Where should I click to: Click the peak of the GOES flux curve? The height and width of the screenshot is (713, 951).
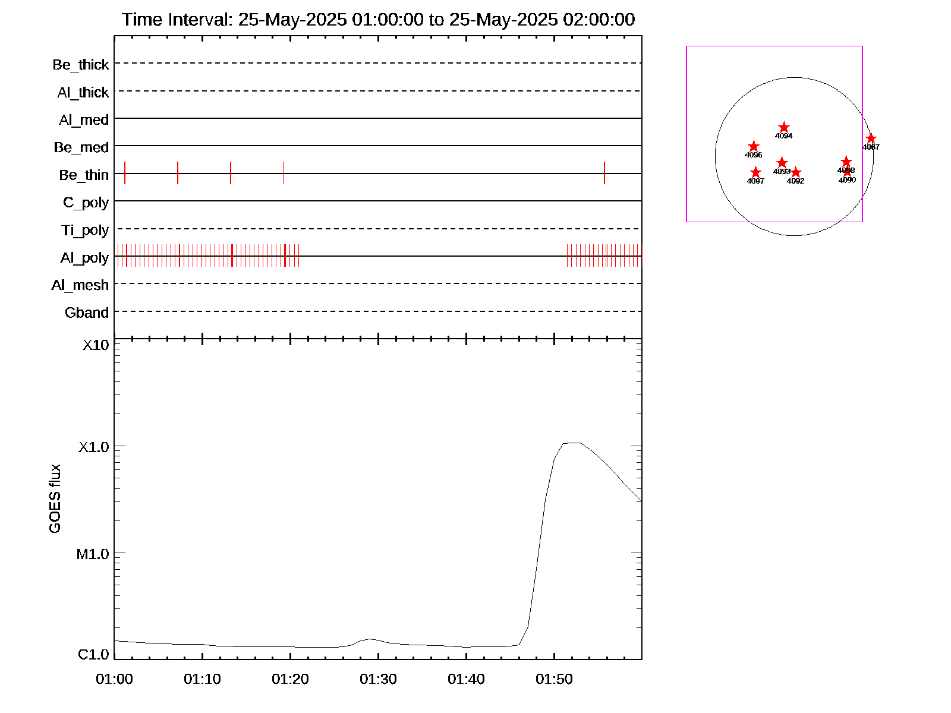pos(571,443)
